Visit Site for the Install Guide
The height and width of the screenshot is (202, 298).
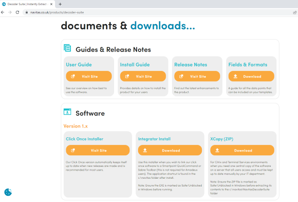click(x=143, y=76)
